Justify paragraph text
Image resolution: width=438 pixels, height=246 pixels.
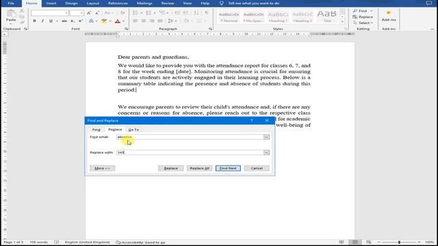pos(160,21)
